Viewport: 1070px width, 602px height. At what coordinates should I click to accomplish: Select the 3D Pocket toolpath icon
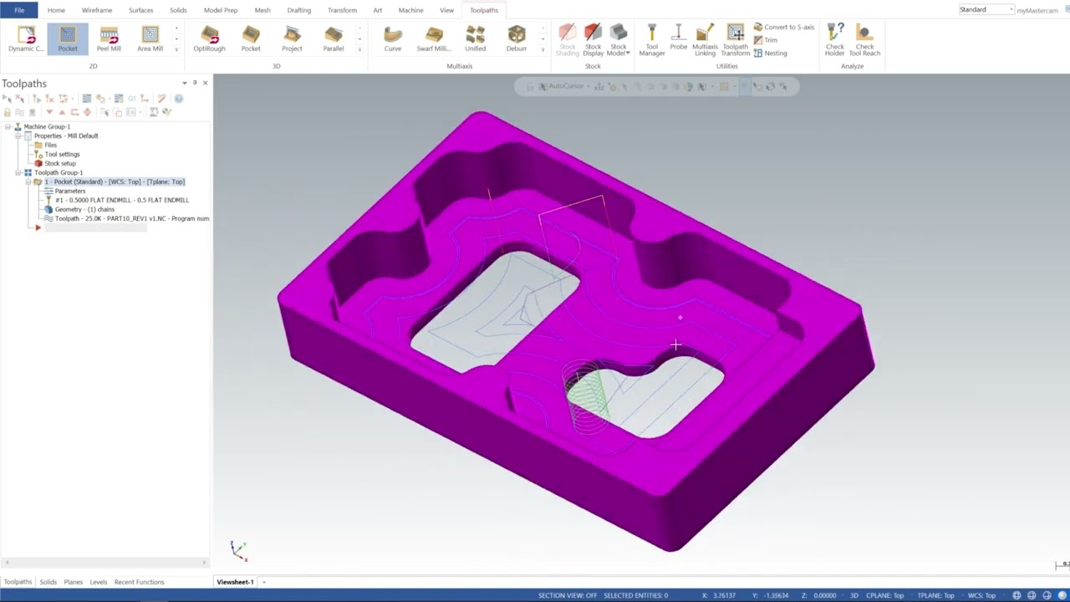(x=251, y=39)
